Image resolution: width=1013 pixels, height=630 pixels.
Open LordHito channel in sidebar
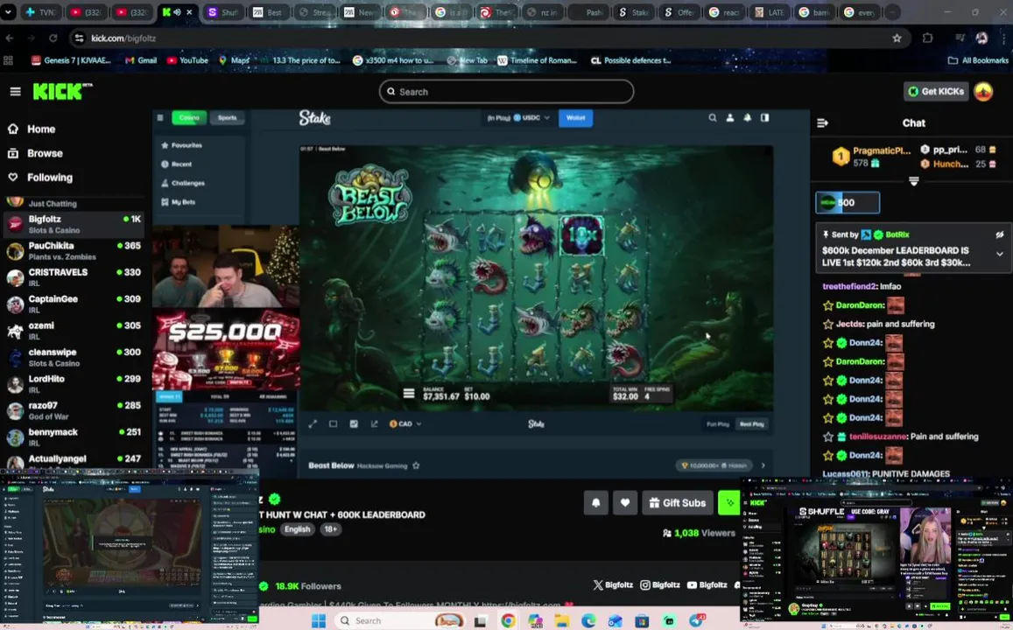point(74,383)
